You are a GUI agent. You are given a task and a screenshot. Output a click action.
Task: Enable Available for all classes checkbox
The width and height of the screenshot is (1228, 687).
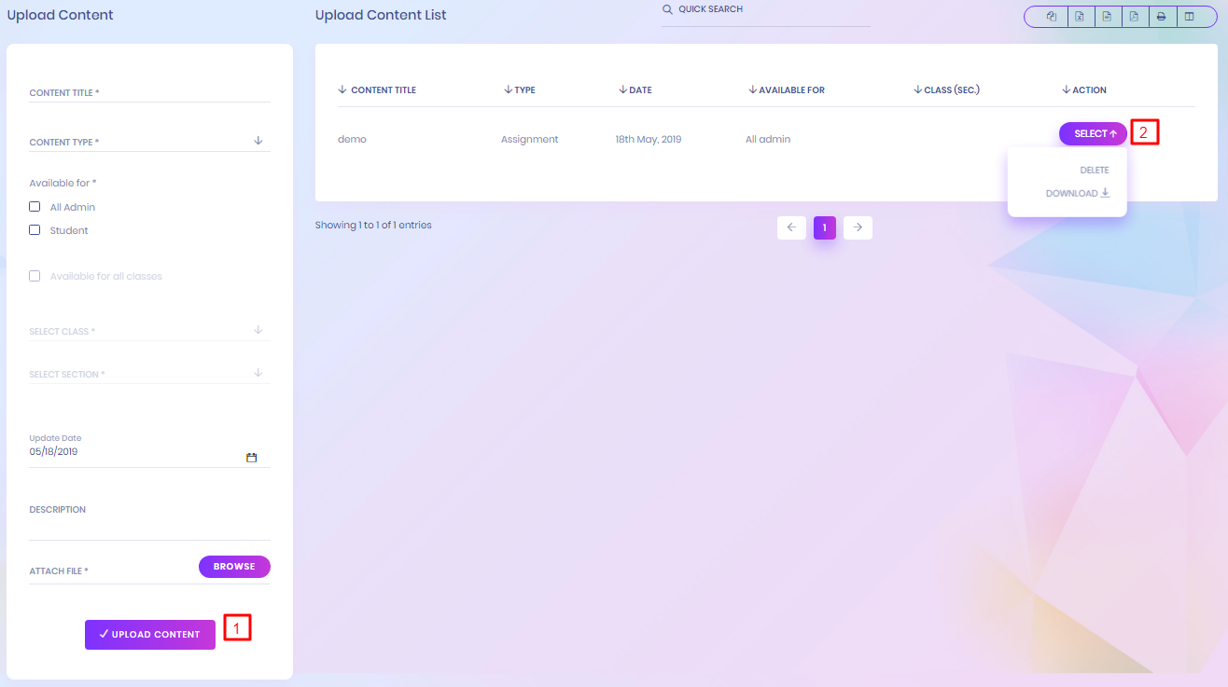pos(35,276)
